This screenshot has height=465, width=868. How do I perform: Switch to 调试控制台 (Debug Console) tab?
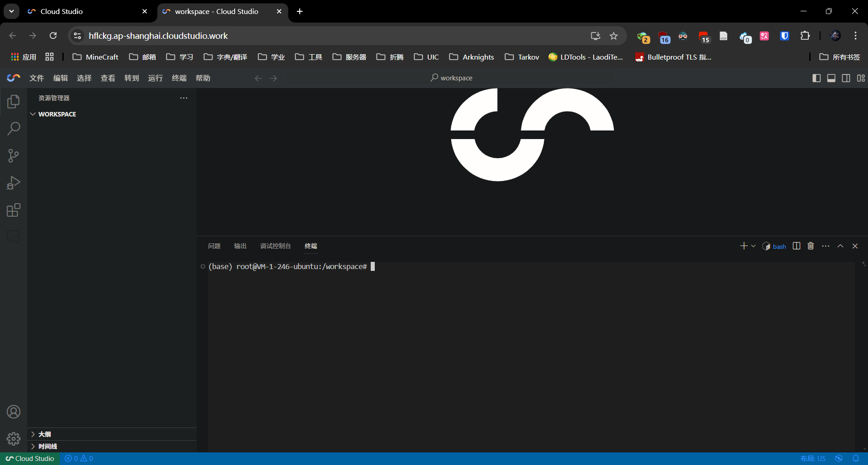[x=275, y=246]
